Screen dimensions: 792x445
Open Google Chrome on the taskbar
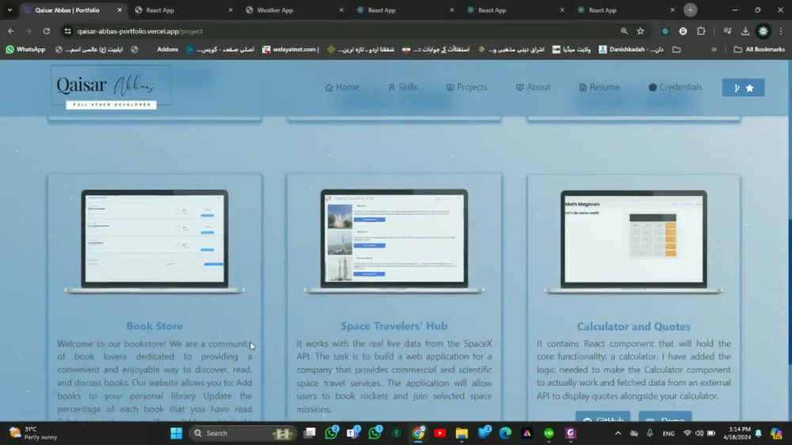[x=418, y=433]
